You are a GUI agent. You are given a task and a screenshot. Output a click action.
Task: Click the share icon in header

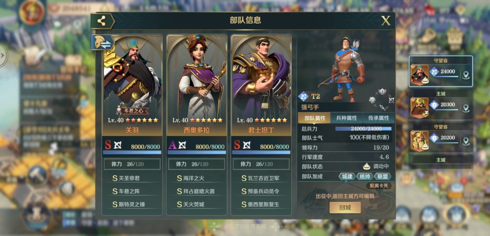click(101, 21)
